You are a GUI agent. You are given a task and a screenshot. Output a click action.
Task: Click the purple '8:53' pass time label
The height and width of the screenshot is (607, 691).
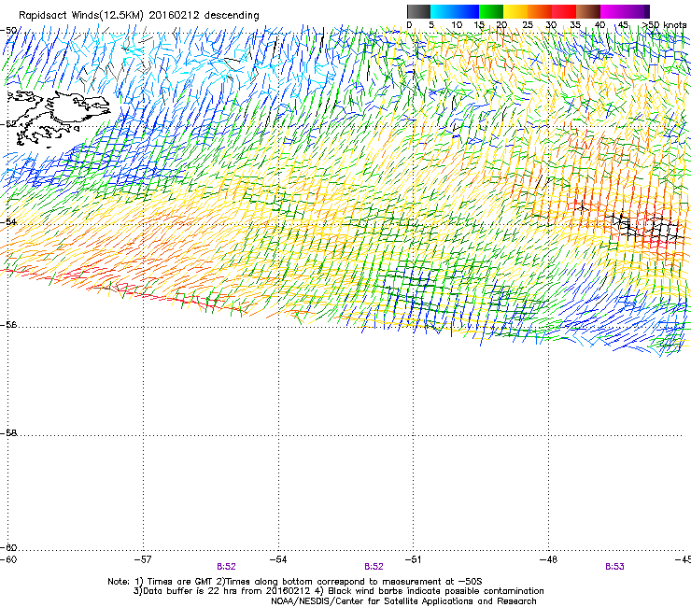614,567
